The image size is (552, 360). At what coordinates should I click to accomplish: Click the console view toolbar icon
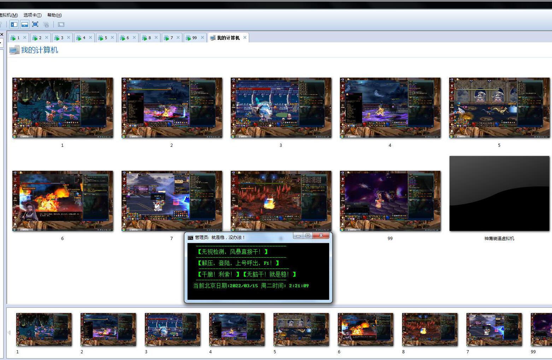[61, 24]
